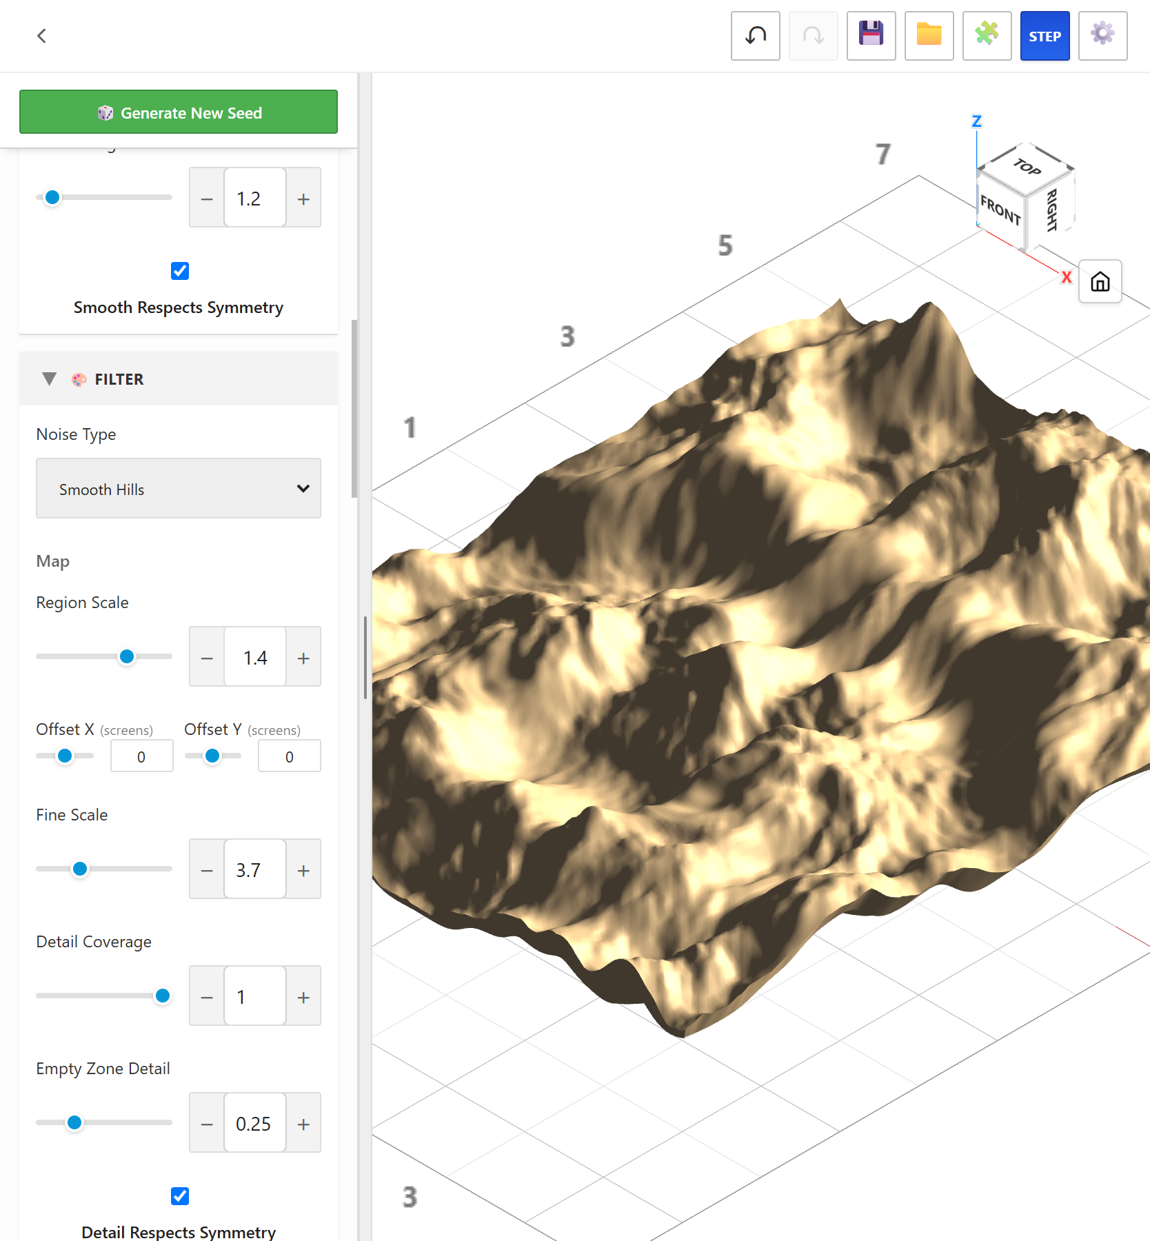Viewport: 1150px width, 1241px height.
Task: Click the Offset Y slider handle
Action: coord(212,756)
